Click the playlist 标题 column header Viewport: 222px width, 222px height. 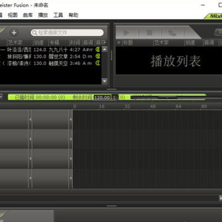click(138, 43)
